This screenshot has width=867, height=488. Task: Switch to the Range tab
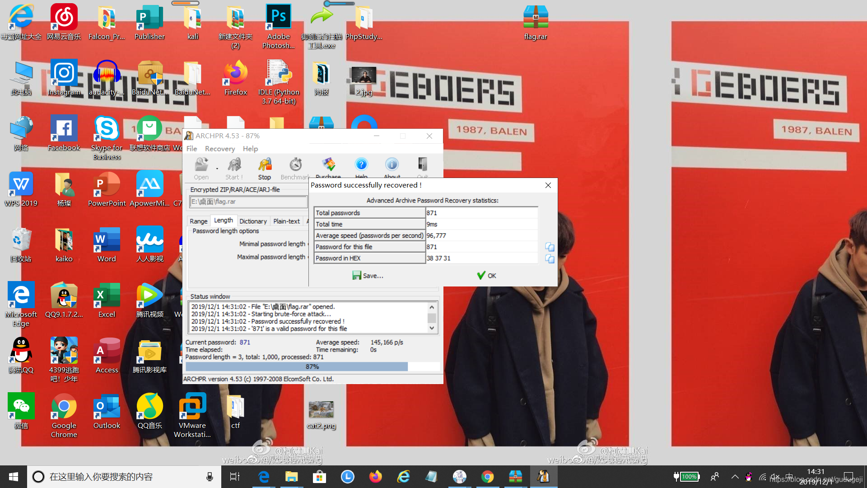pyautogui.click(x=199, y=221)
